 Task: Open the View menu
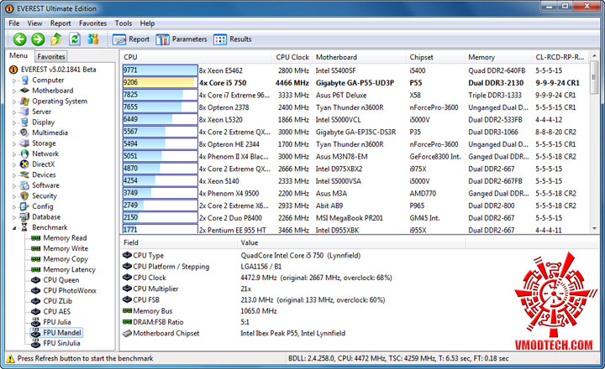[x=34, y=23]
